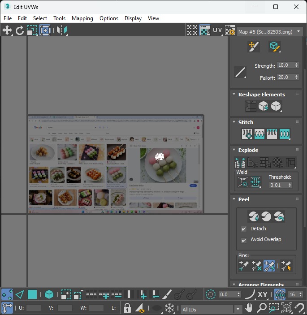Click the Paint Move brush icon
The image size is (307, 315).
[254, 47]
